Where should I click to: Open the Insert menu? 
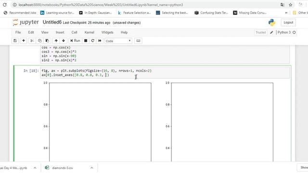click(x=60, y=32)
